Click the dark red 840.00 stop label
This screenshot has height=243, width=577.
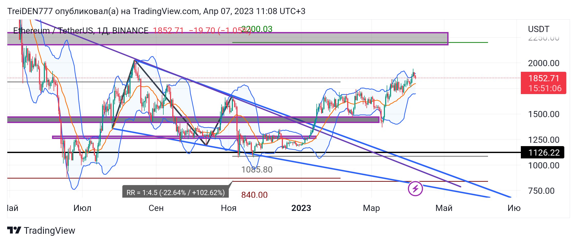tap(254, 195)
